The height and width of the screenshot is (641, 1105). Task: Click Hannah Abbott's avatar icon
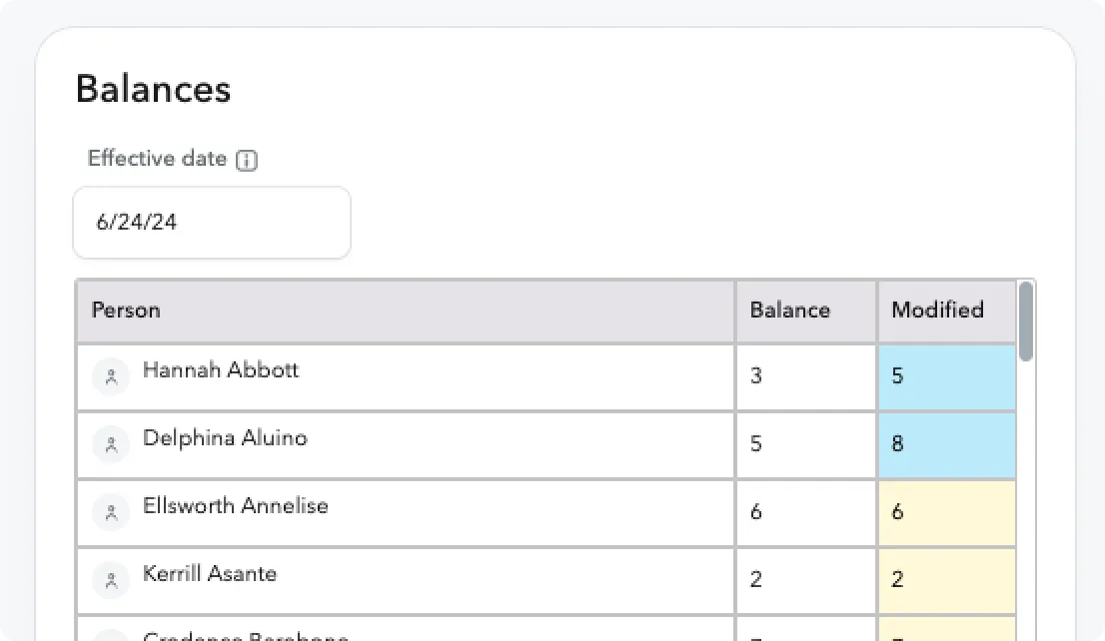111,376
